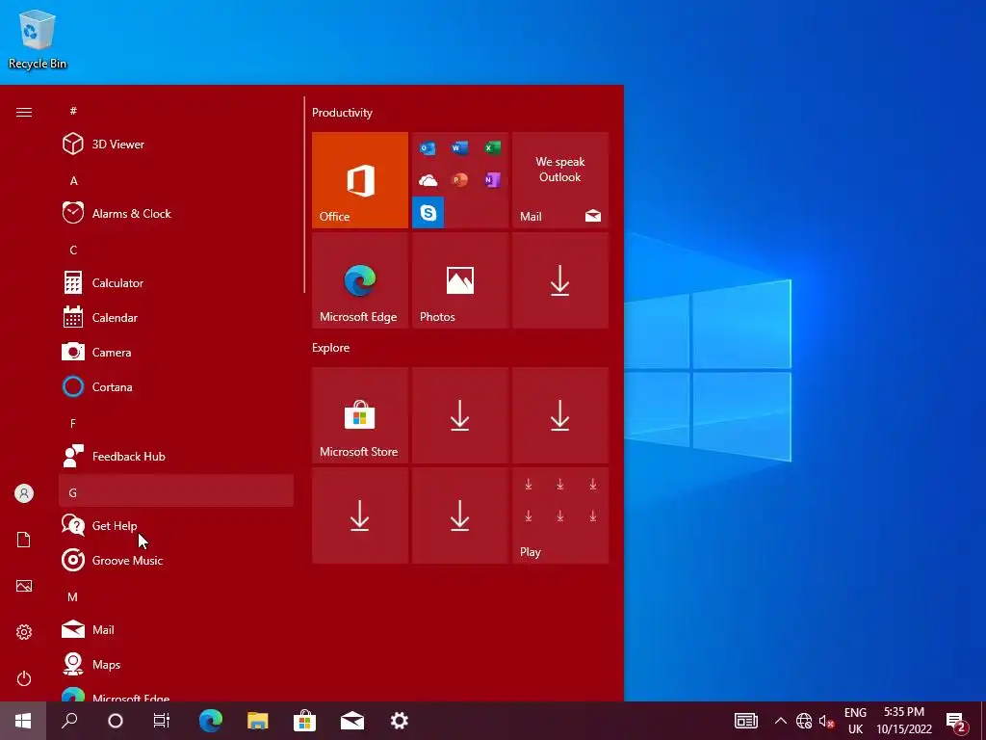Open Settings from the taskbar
Image resolution: width=986 pixels, height=740 pixels.
[x=400, y=721]
